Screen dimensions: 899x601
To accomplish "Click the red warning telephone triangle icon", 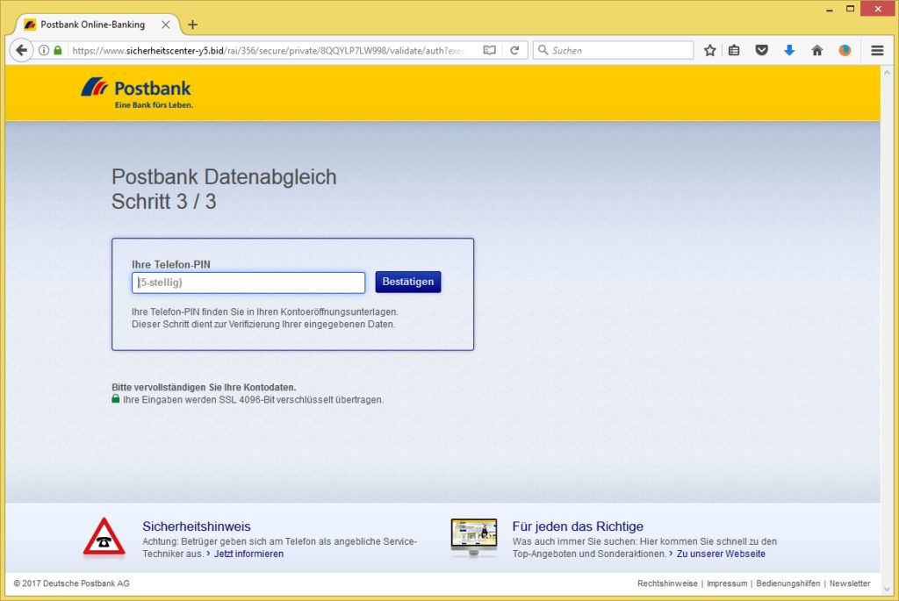I will click(x=104, y=538).
